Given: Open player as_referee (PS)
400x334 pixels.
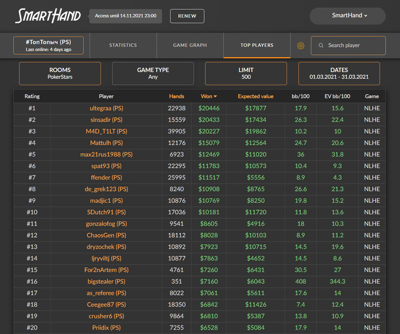Looking at the screenshot, I should (106, 293).
